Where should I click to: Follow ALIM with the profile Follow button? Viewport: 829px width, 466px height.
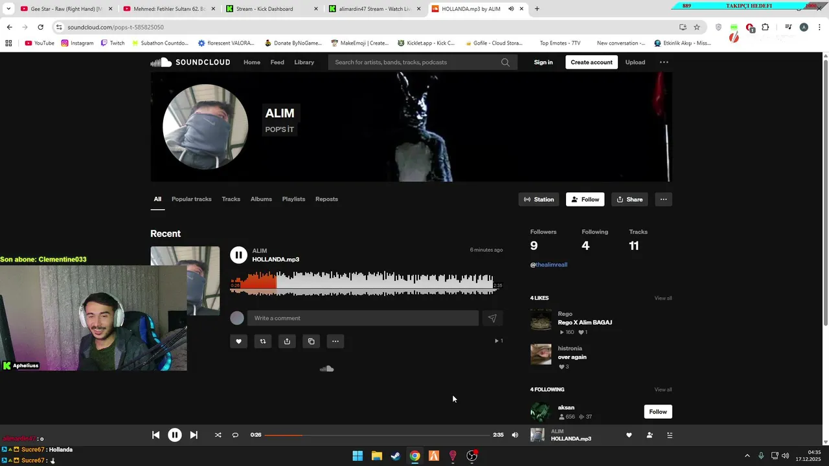pyautogui.click(x=585, y=199)
